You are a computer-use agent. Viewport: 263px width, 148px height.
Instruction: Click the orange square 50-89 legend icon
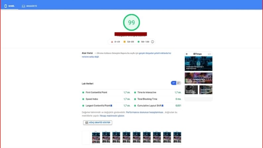pyautogui.click(x=124, y=42)
